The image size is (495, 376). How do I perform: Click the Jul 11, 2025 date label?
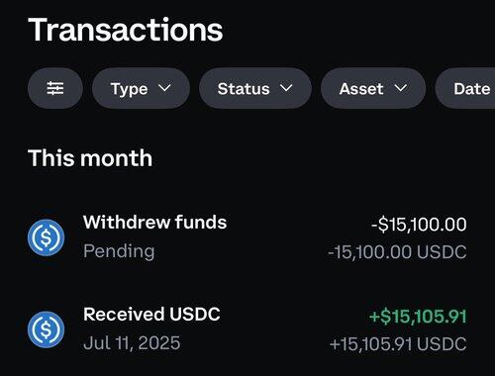[132, 343]
